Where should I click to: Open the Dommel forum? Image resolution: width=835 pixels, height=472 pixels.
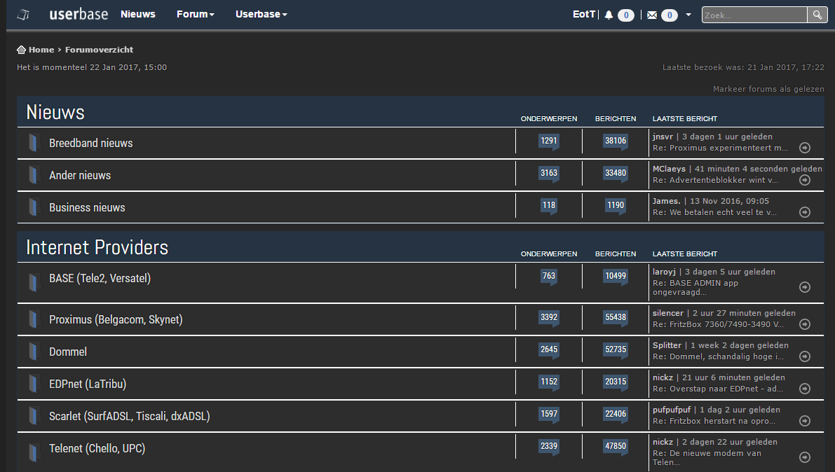point(68,352)
